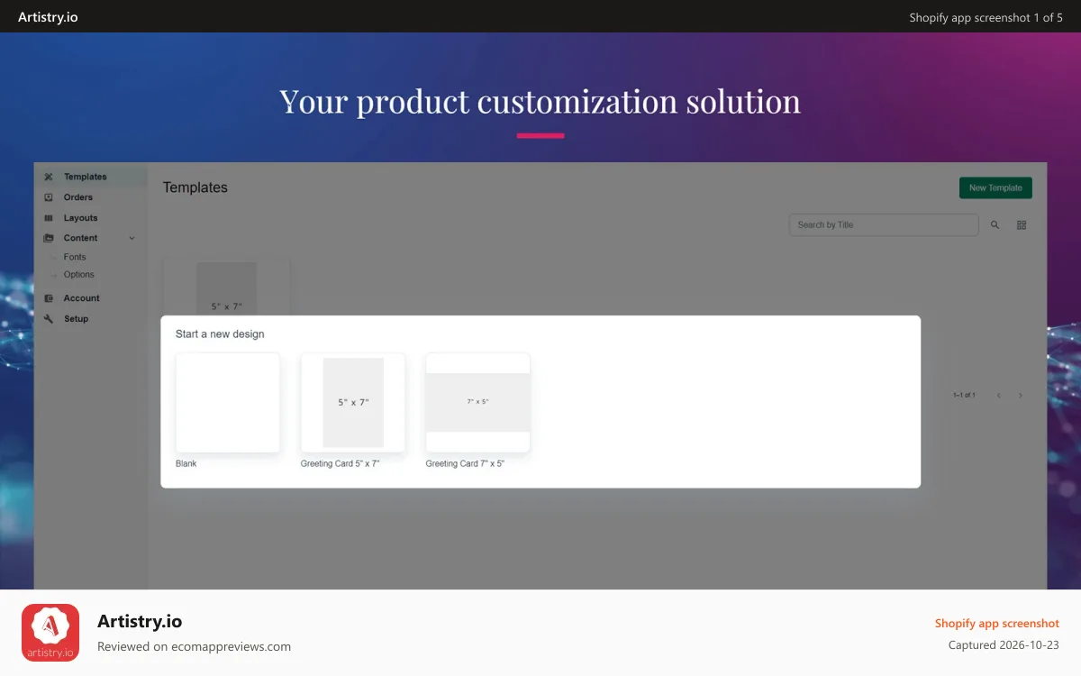Go to next page arrow
The height and width of the screenshot is (676, 1081).
pos(1021,396)
